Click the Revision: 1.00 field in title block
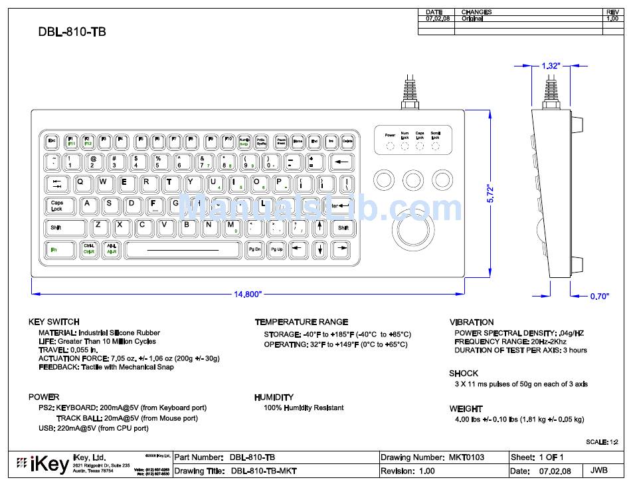This screenshot has width=631, height=486. pos(444,471)
